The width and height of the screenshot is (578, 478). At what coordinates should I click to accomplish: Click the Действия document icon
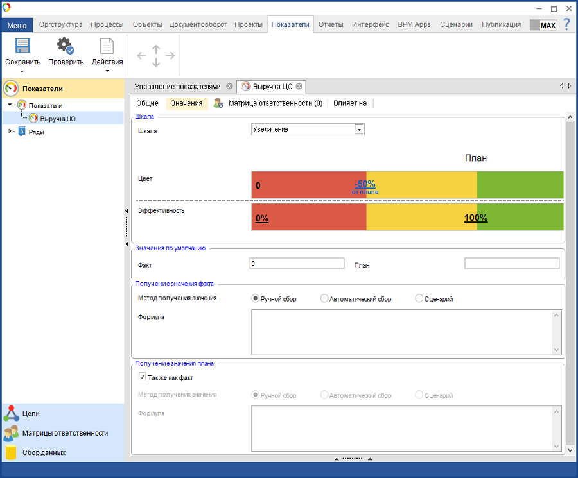tap(107, 46)
